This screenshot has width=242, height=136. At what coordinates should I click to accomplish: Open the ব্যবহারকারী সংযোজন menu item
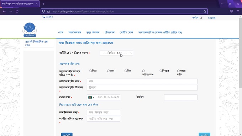click(x=160, y=32)
